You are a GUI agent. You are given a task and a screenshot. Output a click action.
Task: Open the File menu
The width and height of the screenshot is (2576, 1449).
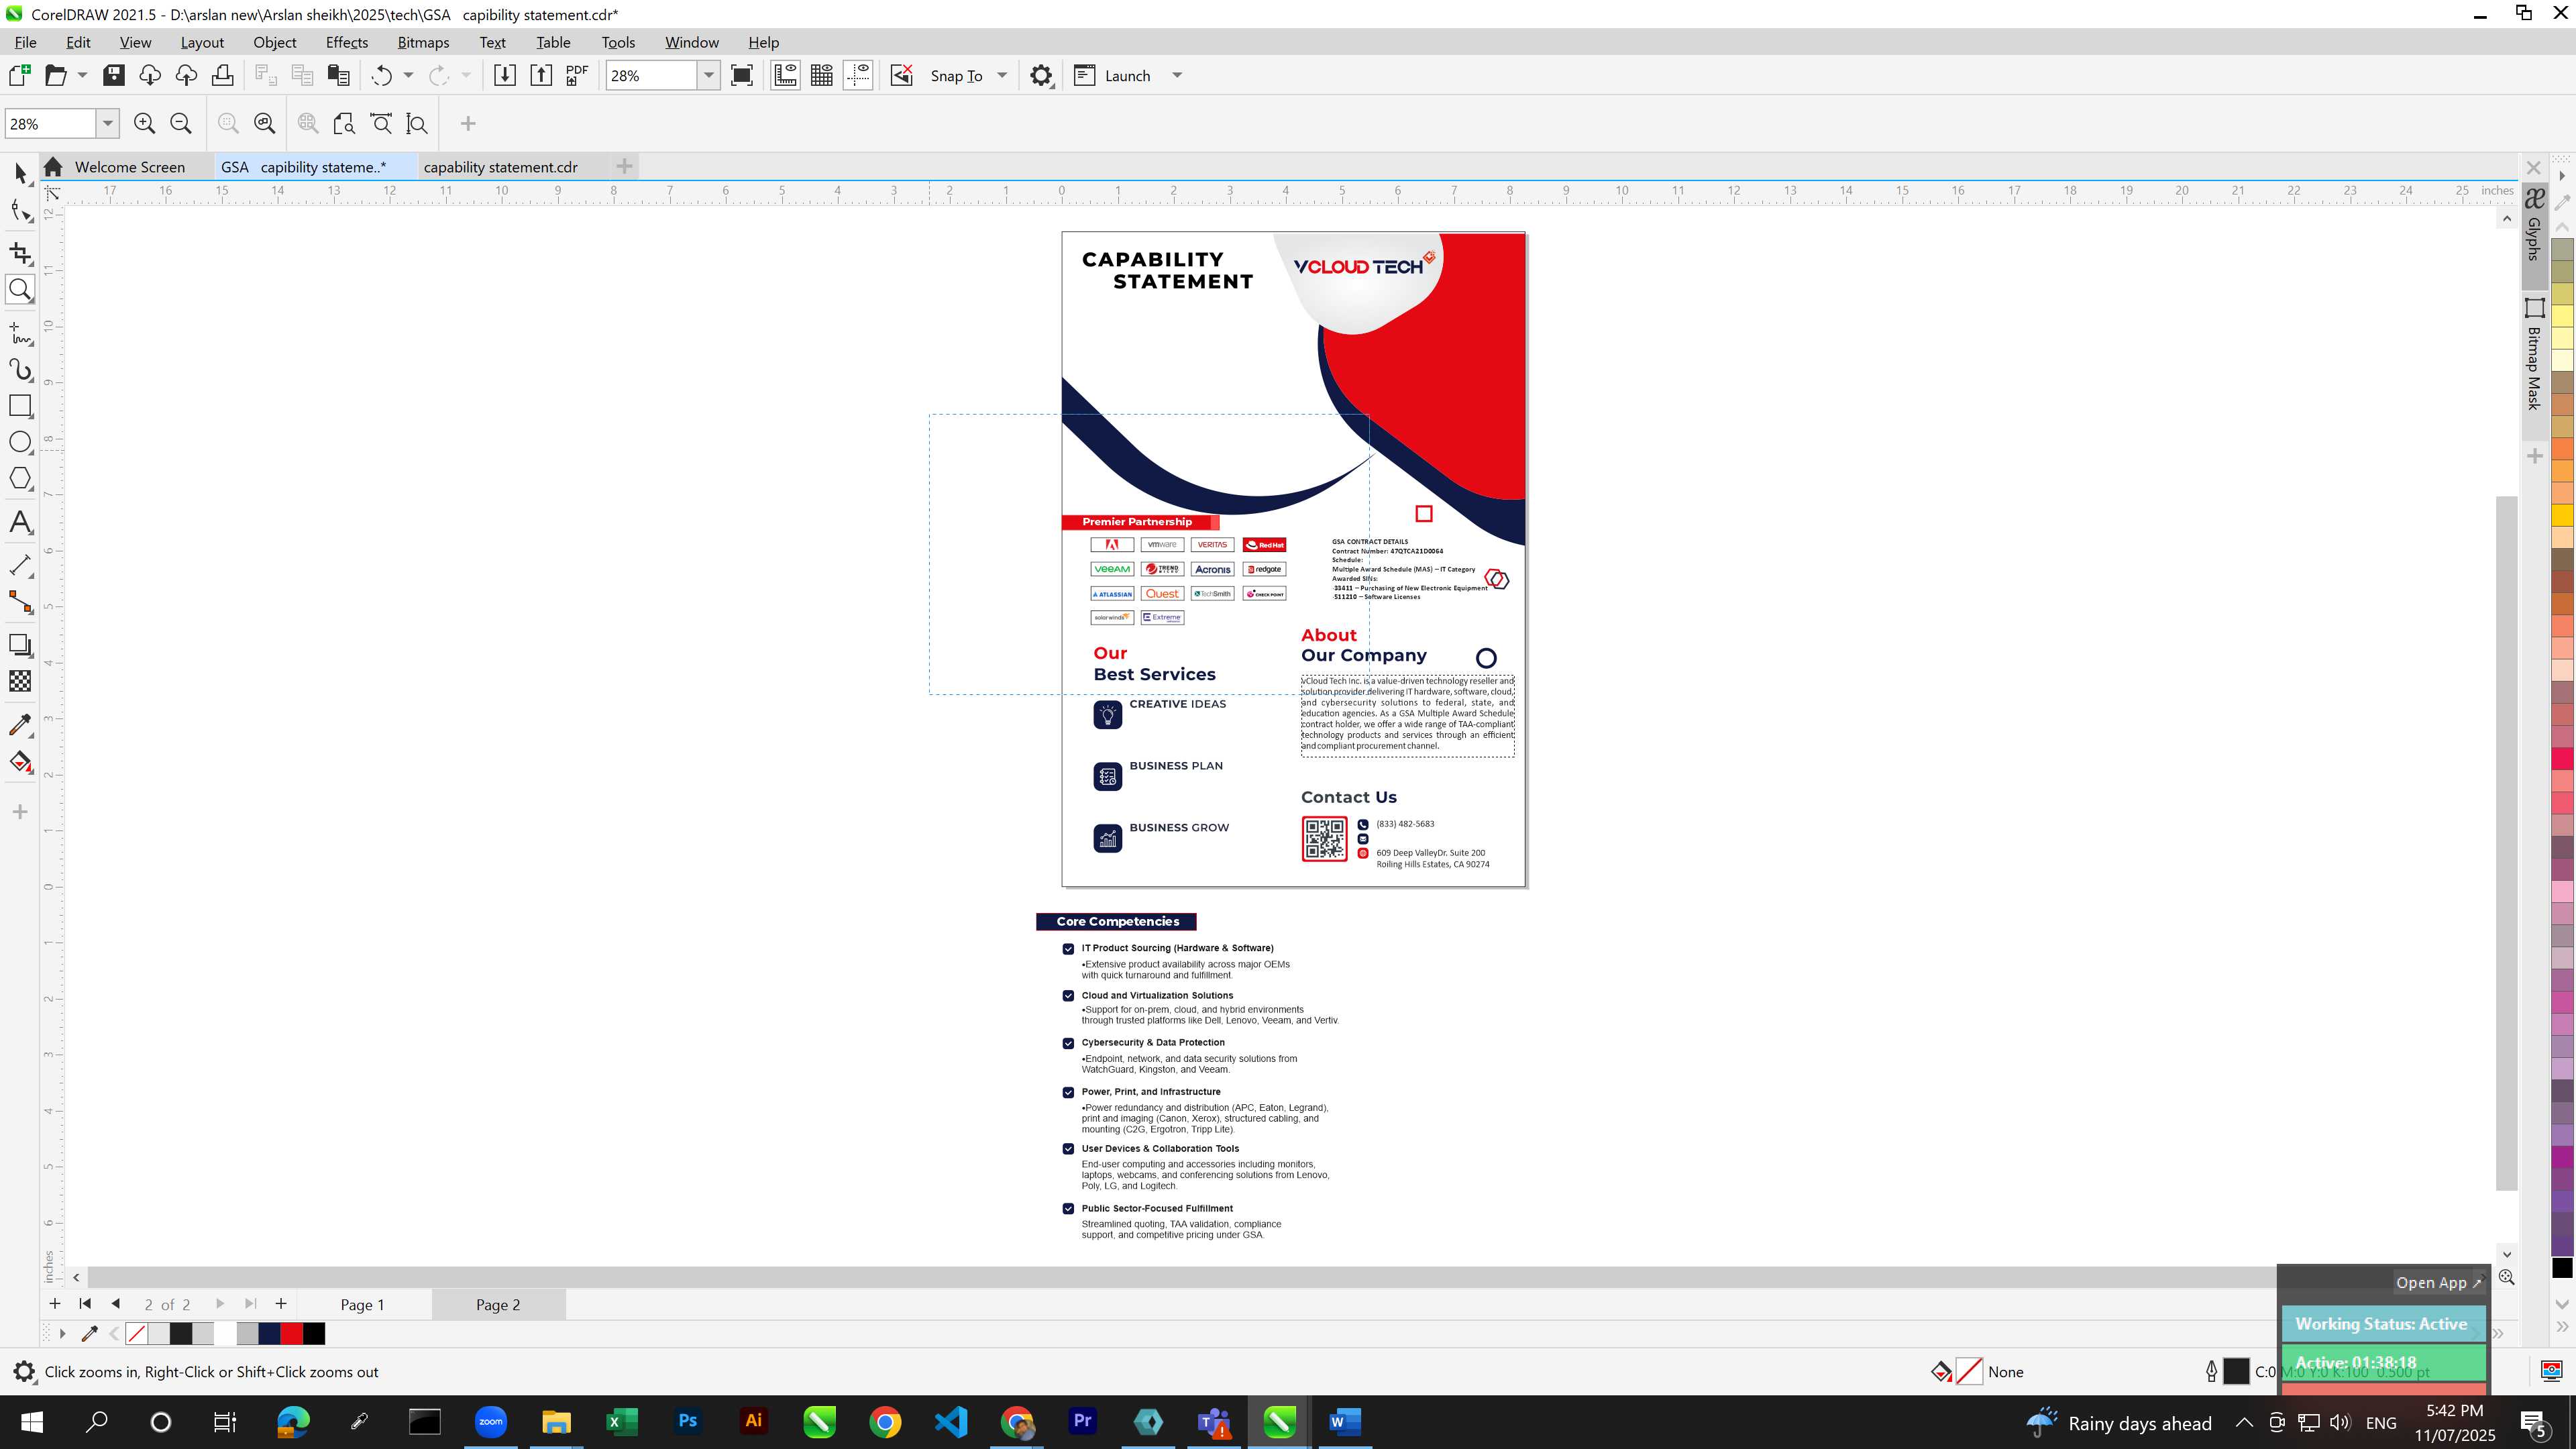pyautogui.click(x=25, y=42)
